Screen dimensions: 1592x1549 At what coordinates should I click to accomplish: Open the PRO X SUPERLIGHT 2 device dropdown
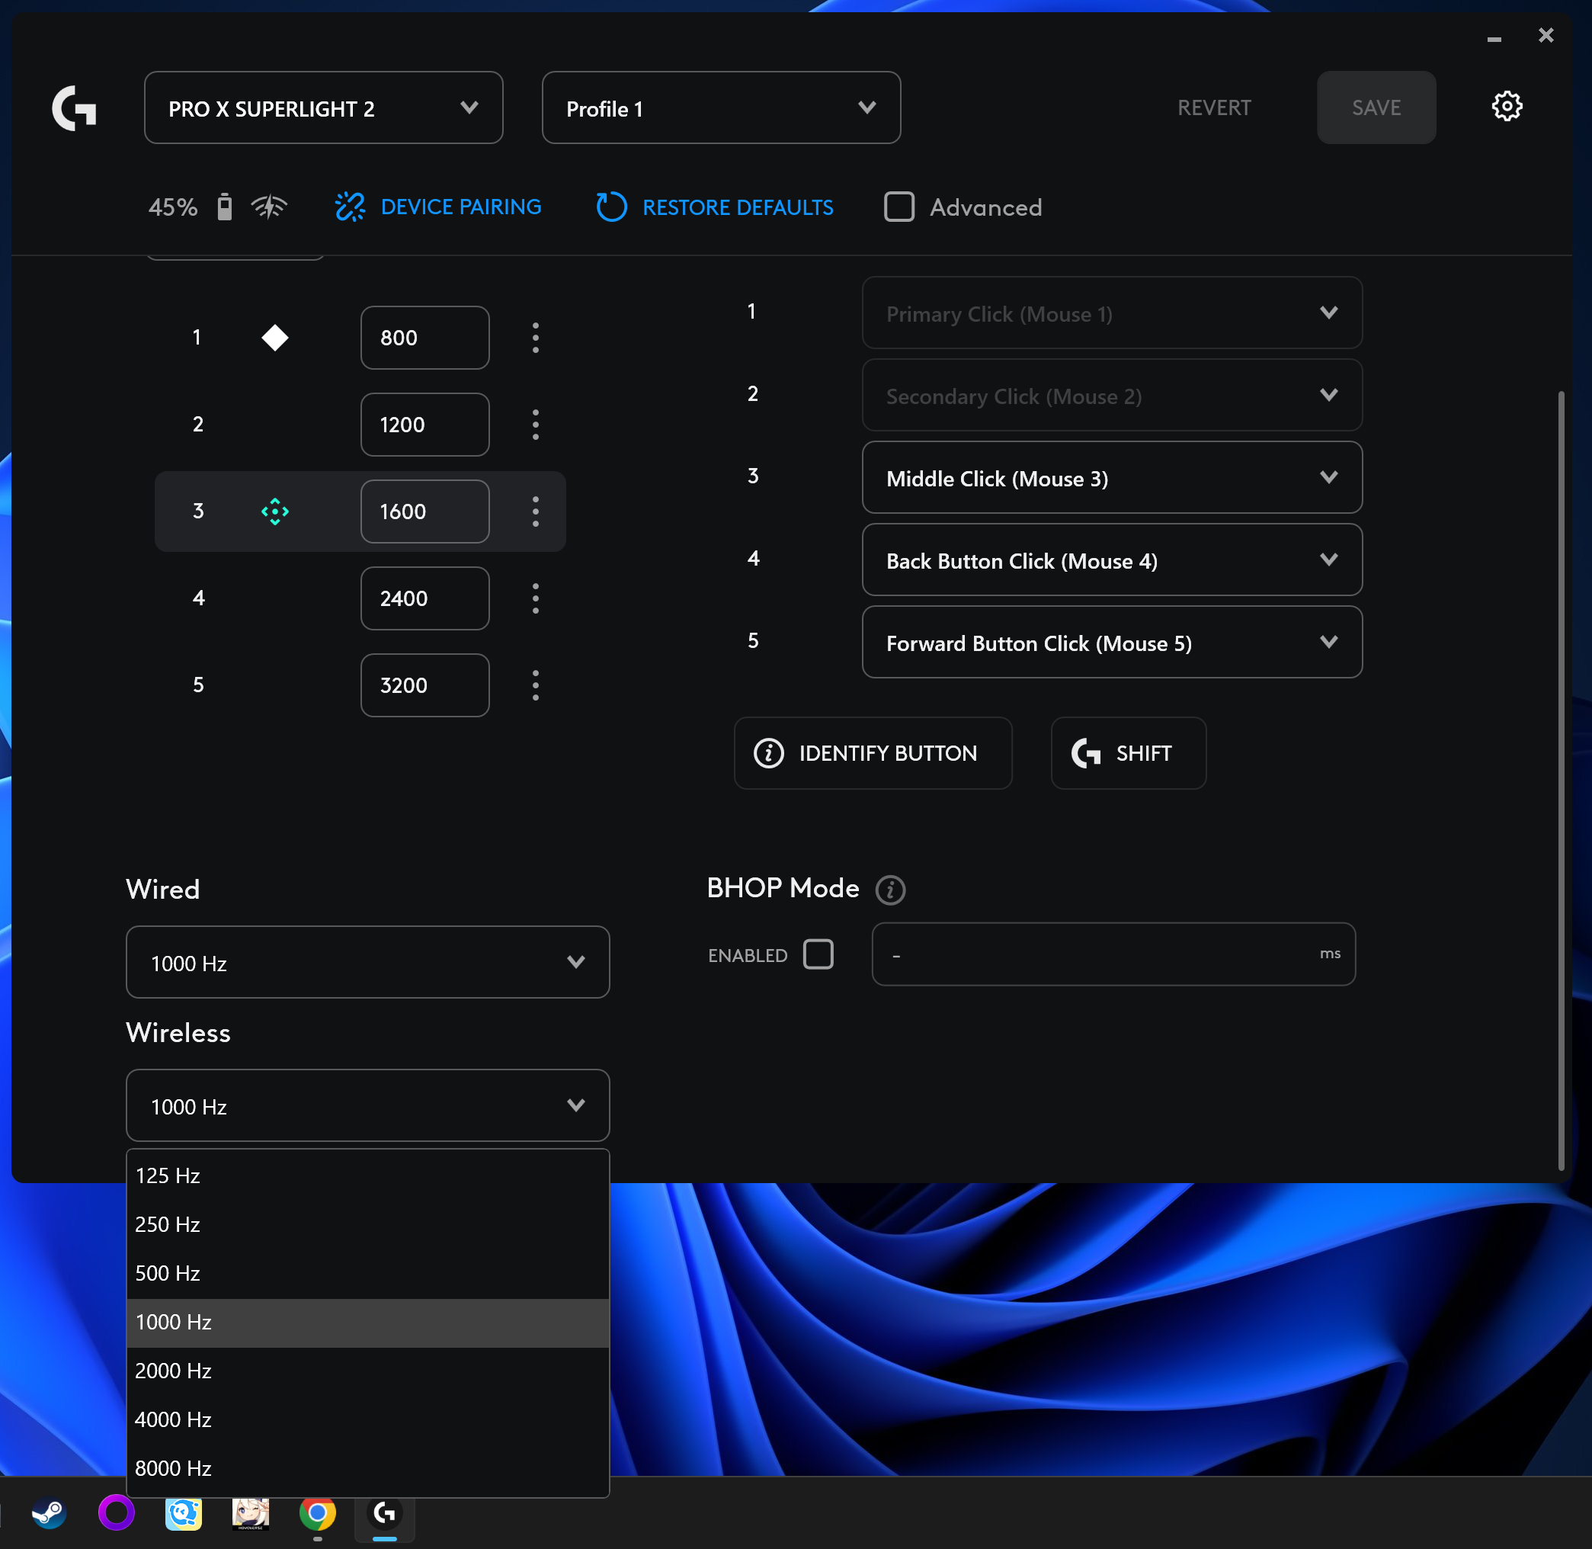(x=323, y=108)
